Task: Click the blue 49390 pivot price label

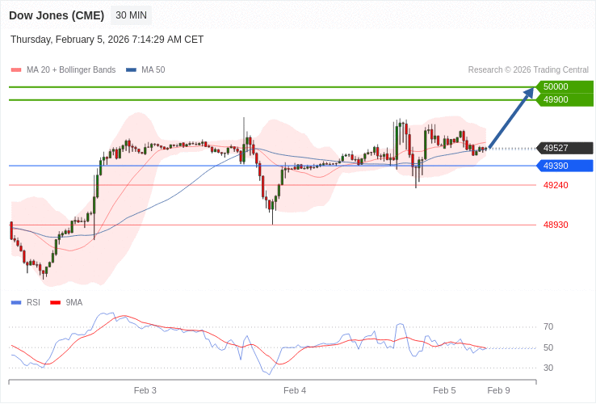Action: point(565,166)
